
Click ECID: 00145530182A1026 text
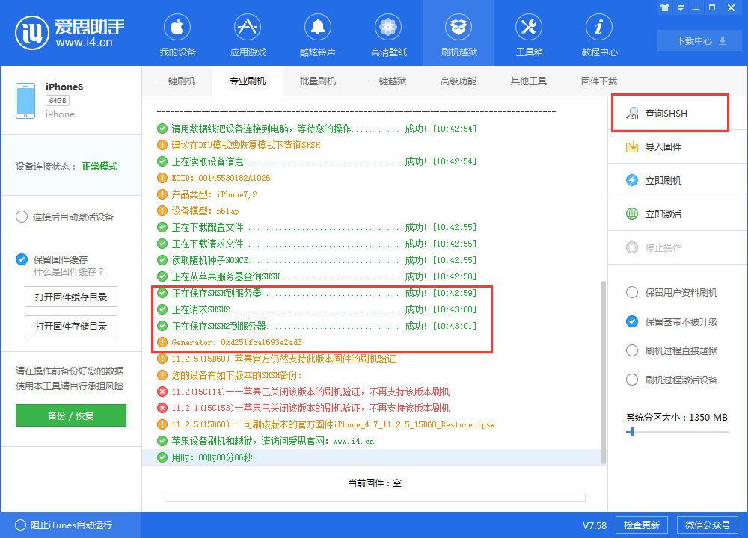221,179
